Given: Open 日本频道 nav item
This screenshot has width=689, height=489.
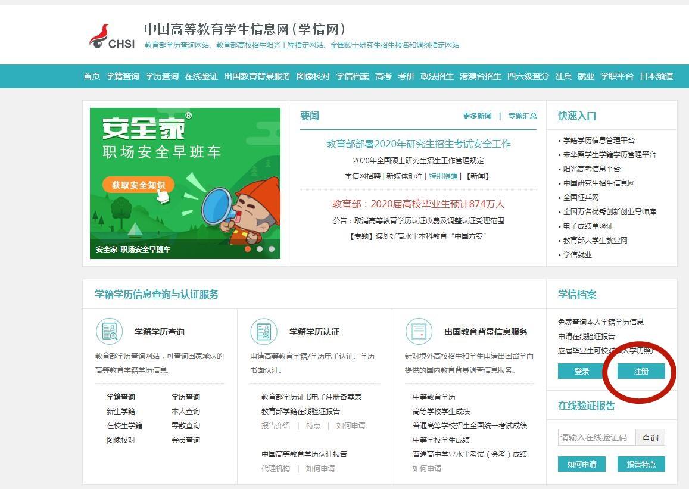Looking at the screenshot, I should pos(656,76).
